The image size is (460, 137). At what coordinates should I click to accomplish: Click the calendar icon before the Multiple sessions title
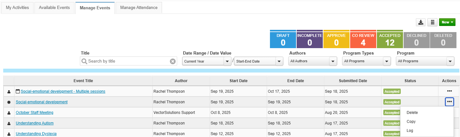pos(18,91)
